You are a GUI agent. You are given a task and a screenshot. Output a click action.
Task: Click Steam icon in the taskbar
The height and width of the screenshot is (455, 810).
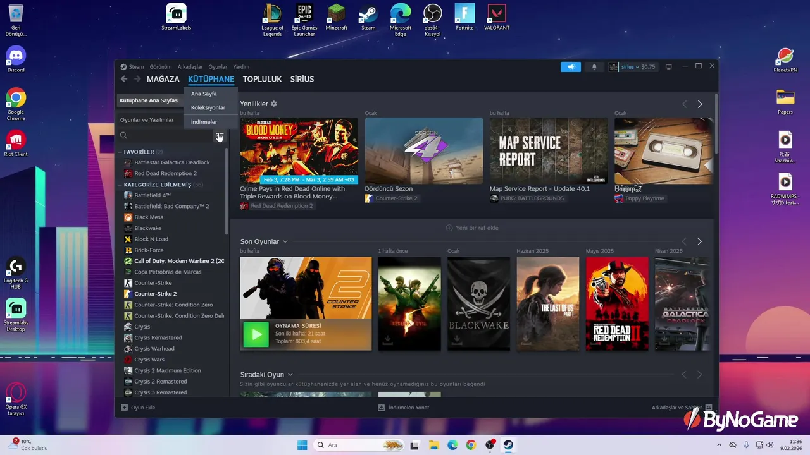[x=508, y=445]
